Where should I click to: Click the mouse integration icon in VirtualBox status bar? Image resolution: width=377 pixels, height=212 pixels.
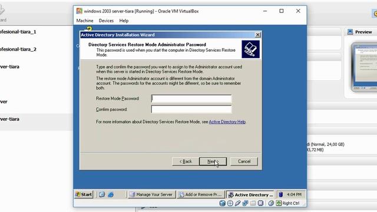271,203
